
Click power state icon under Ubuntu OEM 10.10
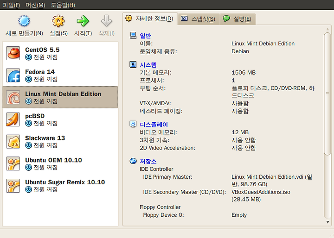pyautogui.click(x=28, y=168)
